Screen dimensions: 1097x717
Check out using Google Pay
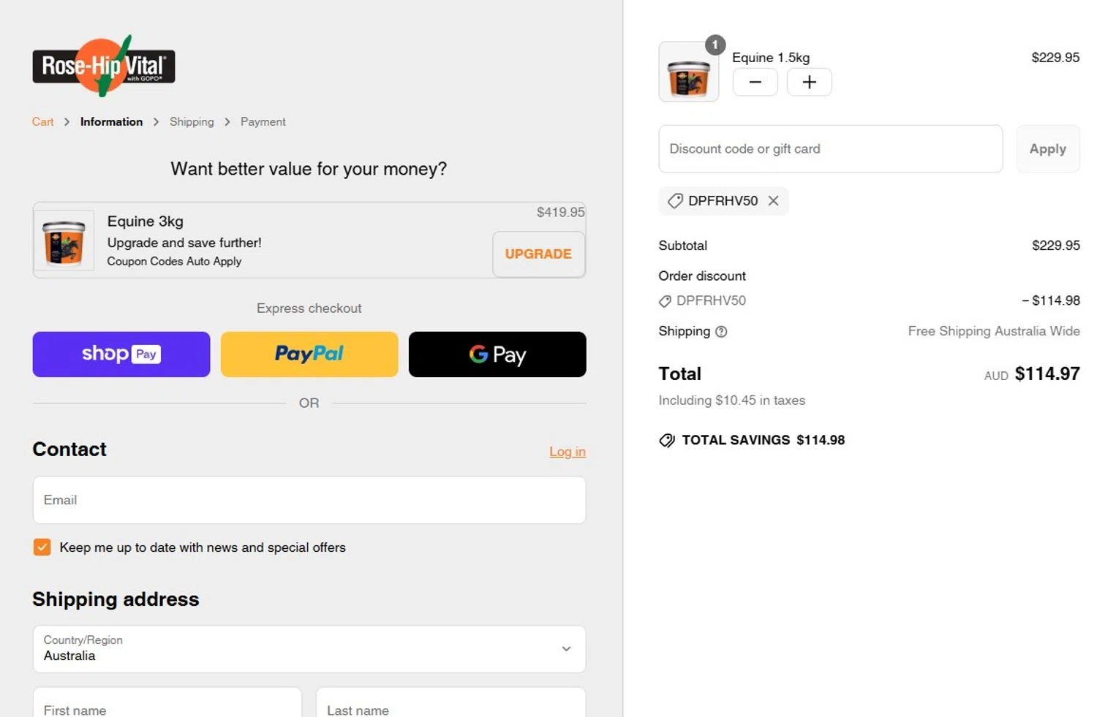[497, 354]
